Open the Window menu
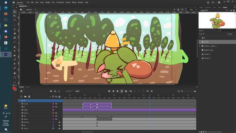 point(81,2)
